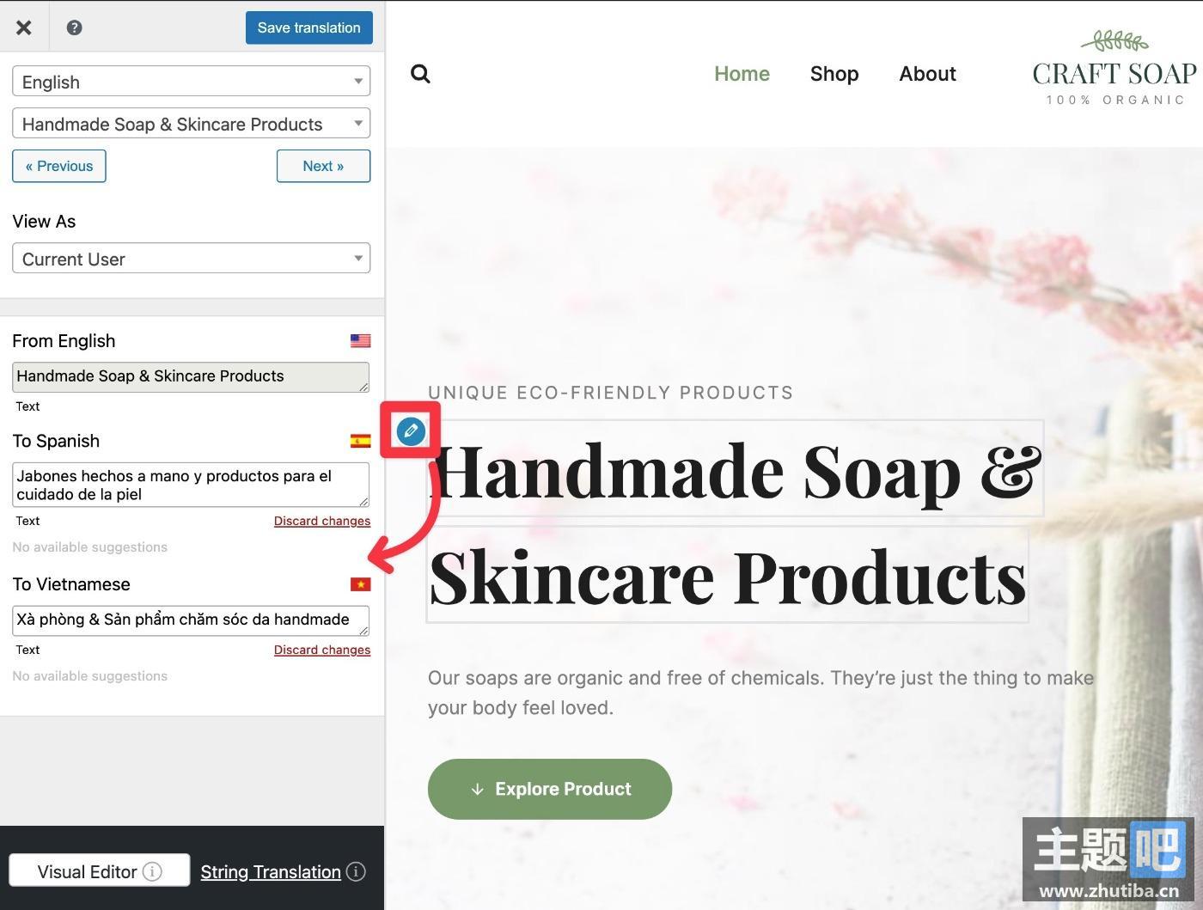Close the translation editor with X icon
Image resolution: width=1203 pixels, height=910 pixels.
click(24, 27)
